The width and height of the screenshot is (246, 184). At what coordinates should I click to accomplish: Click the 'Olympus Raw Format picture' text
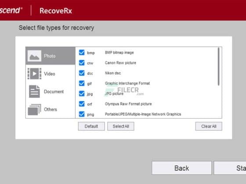click(128, 104)
